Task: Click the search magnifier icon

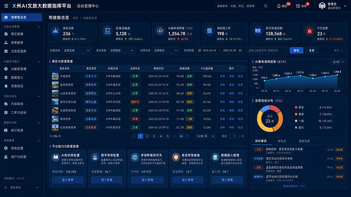Action: coord(266,6)
